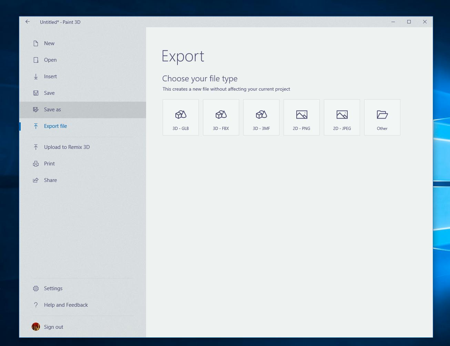Open Settings via the gear icon
This screenshot has height=346, width=450.
36,288
